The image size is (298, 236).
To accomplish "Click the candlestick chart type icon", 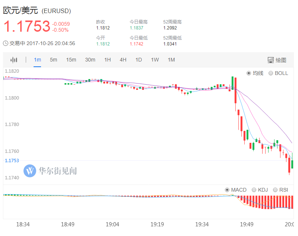I will point(14,60).
